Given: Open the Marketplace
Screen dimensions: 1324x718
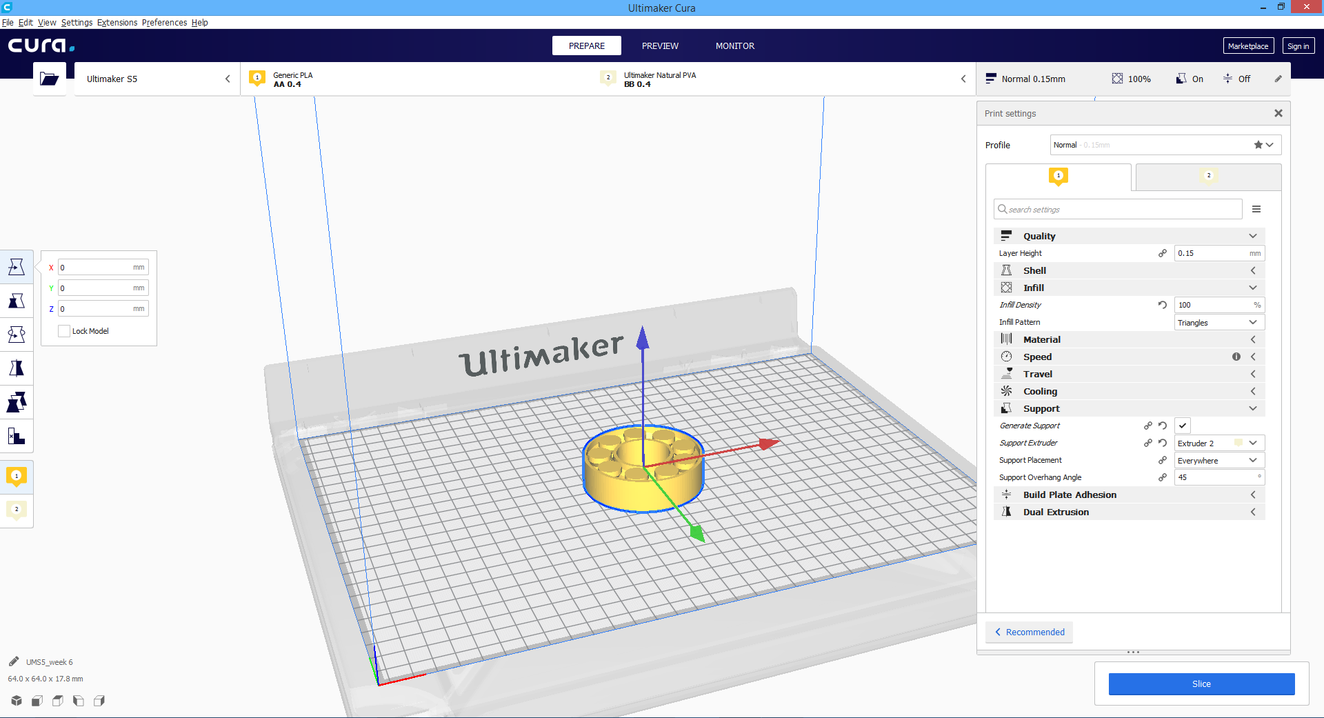Looking at the screenshot, I should click(1248, 46).
